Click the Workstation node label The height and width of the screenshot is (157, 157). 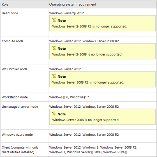[15, 97]
